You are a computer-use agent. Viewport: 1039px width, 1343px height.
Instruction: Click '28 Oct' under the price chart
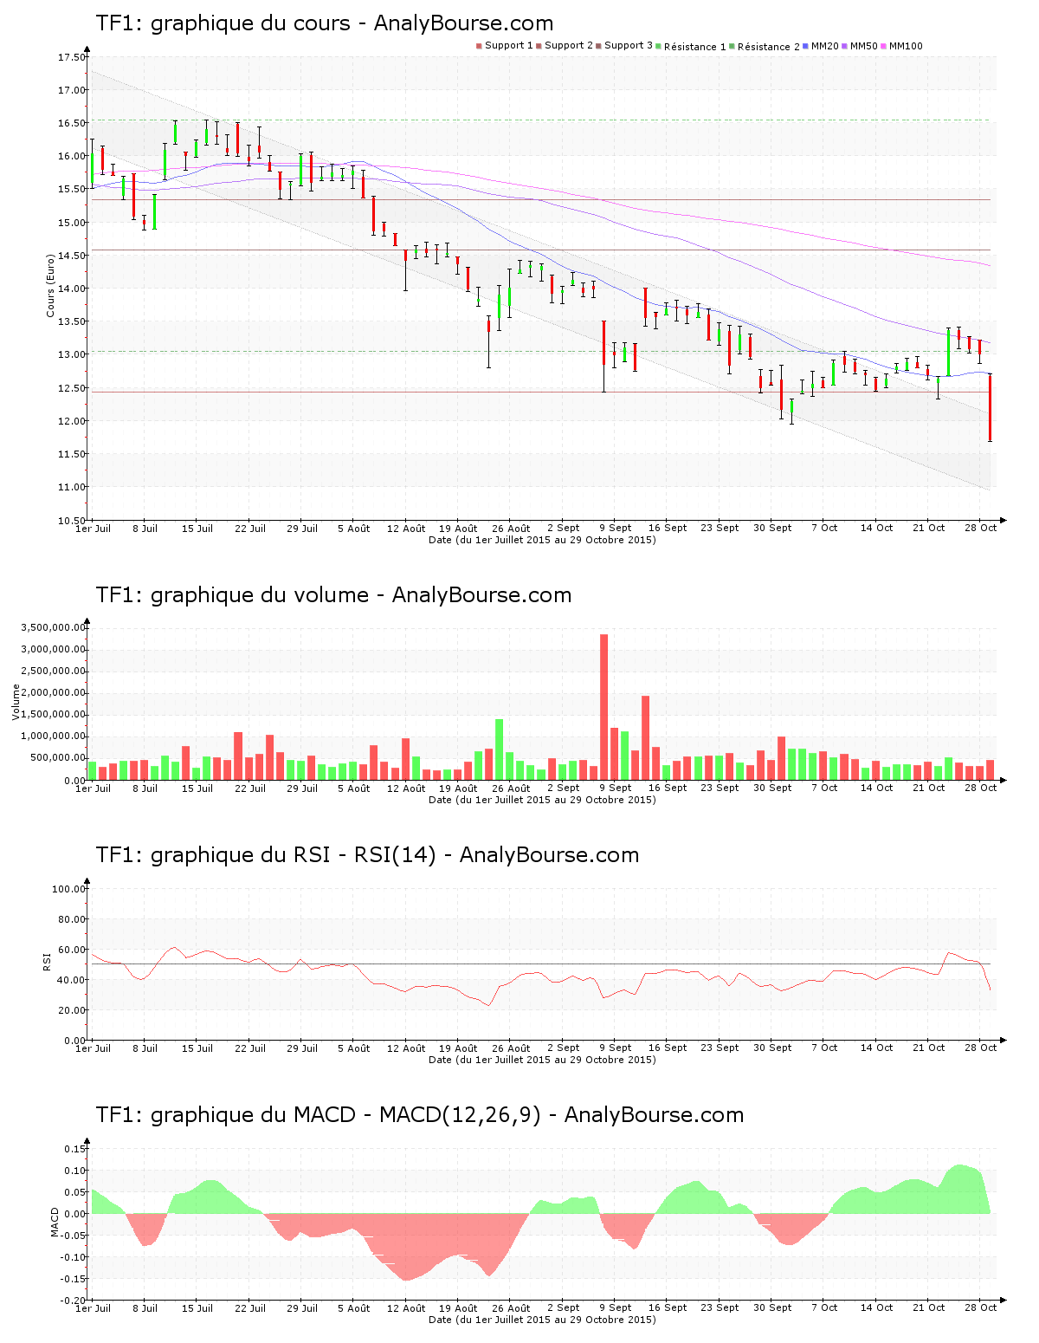(x=981, y=528)
